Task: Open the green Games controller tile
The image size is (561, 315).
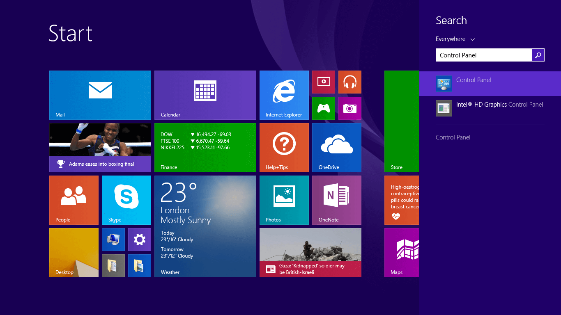Action: (324, 108)
